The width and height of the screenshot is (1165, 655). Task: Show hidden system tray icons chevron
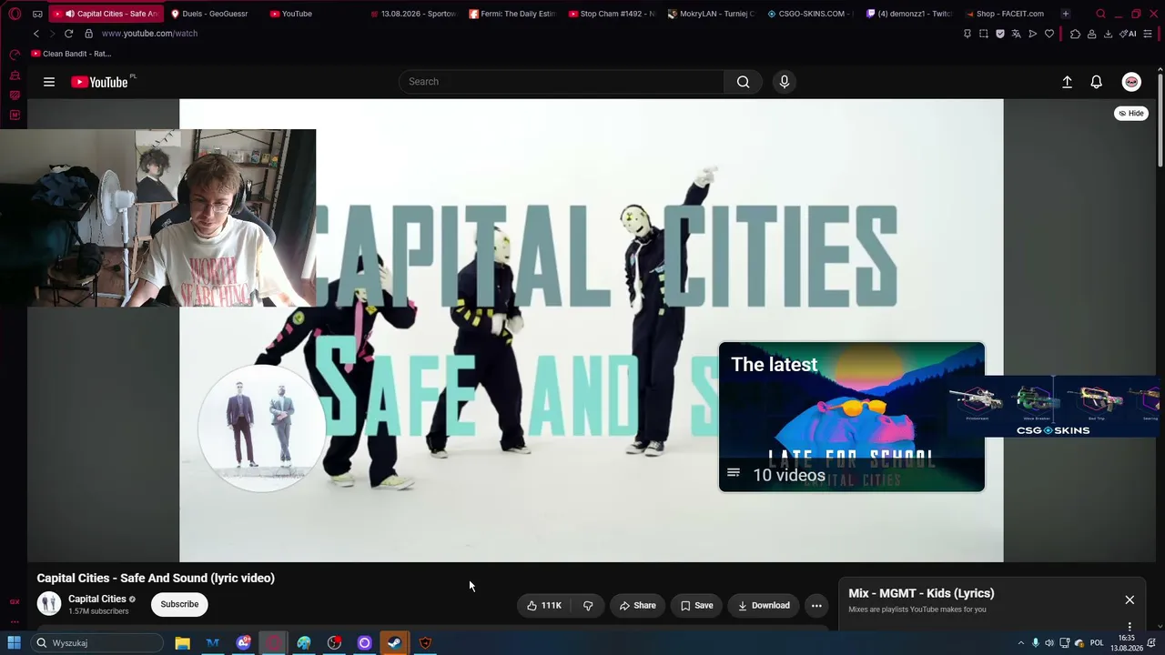pyautogui.click(x=1020, y=643)
